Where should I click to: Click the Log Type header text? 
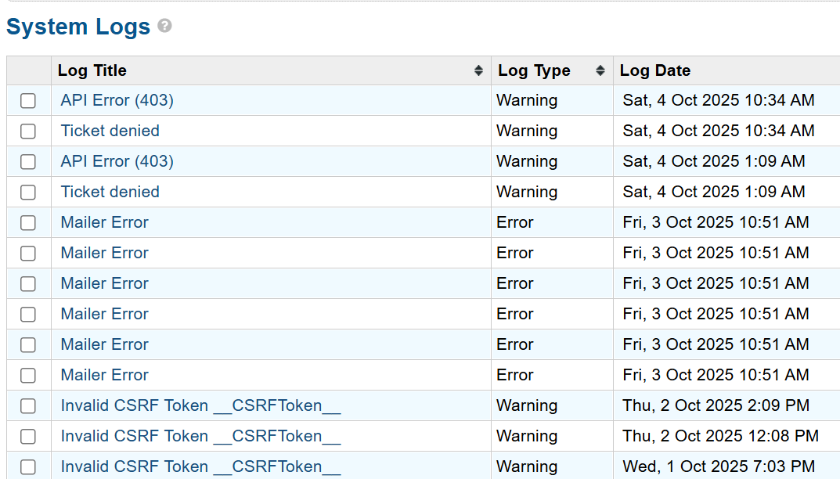click(x=534, y=70)
